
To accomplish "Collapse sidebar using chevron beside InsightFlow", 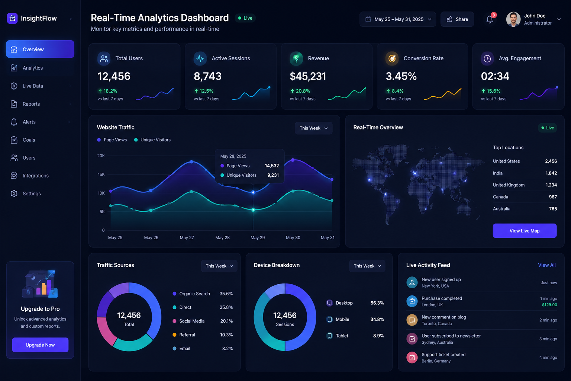I will pyautogui.click(x=71, y=19).
